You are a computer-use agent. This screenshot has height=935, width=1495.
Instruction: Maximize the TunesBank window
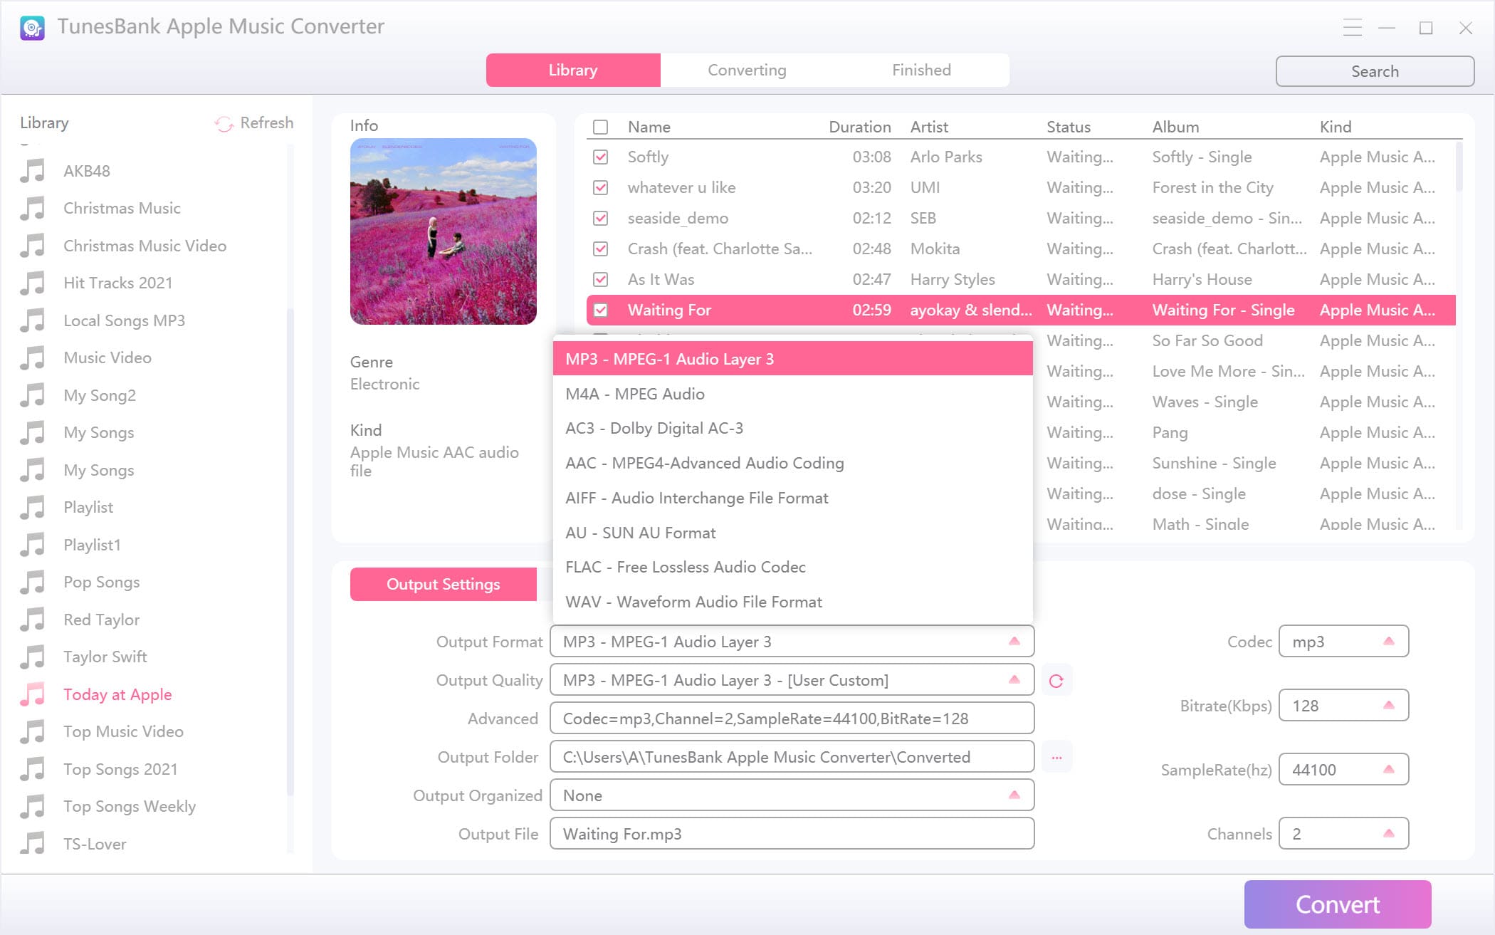pos(1426,28)
